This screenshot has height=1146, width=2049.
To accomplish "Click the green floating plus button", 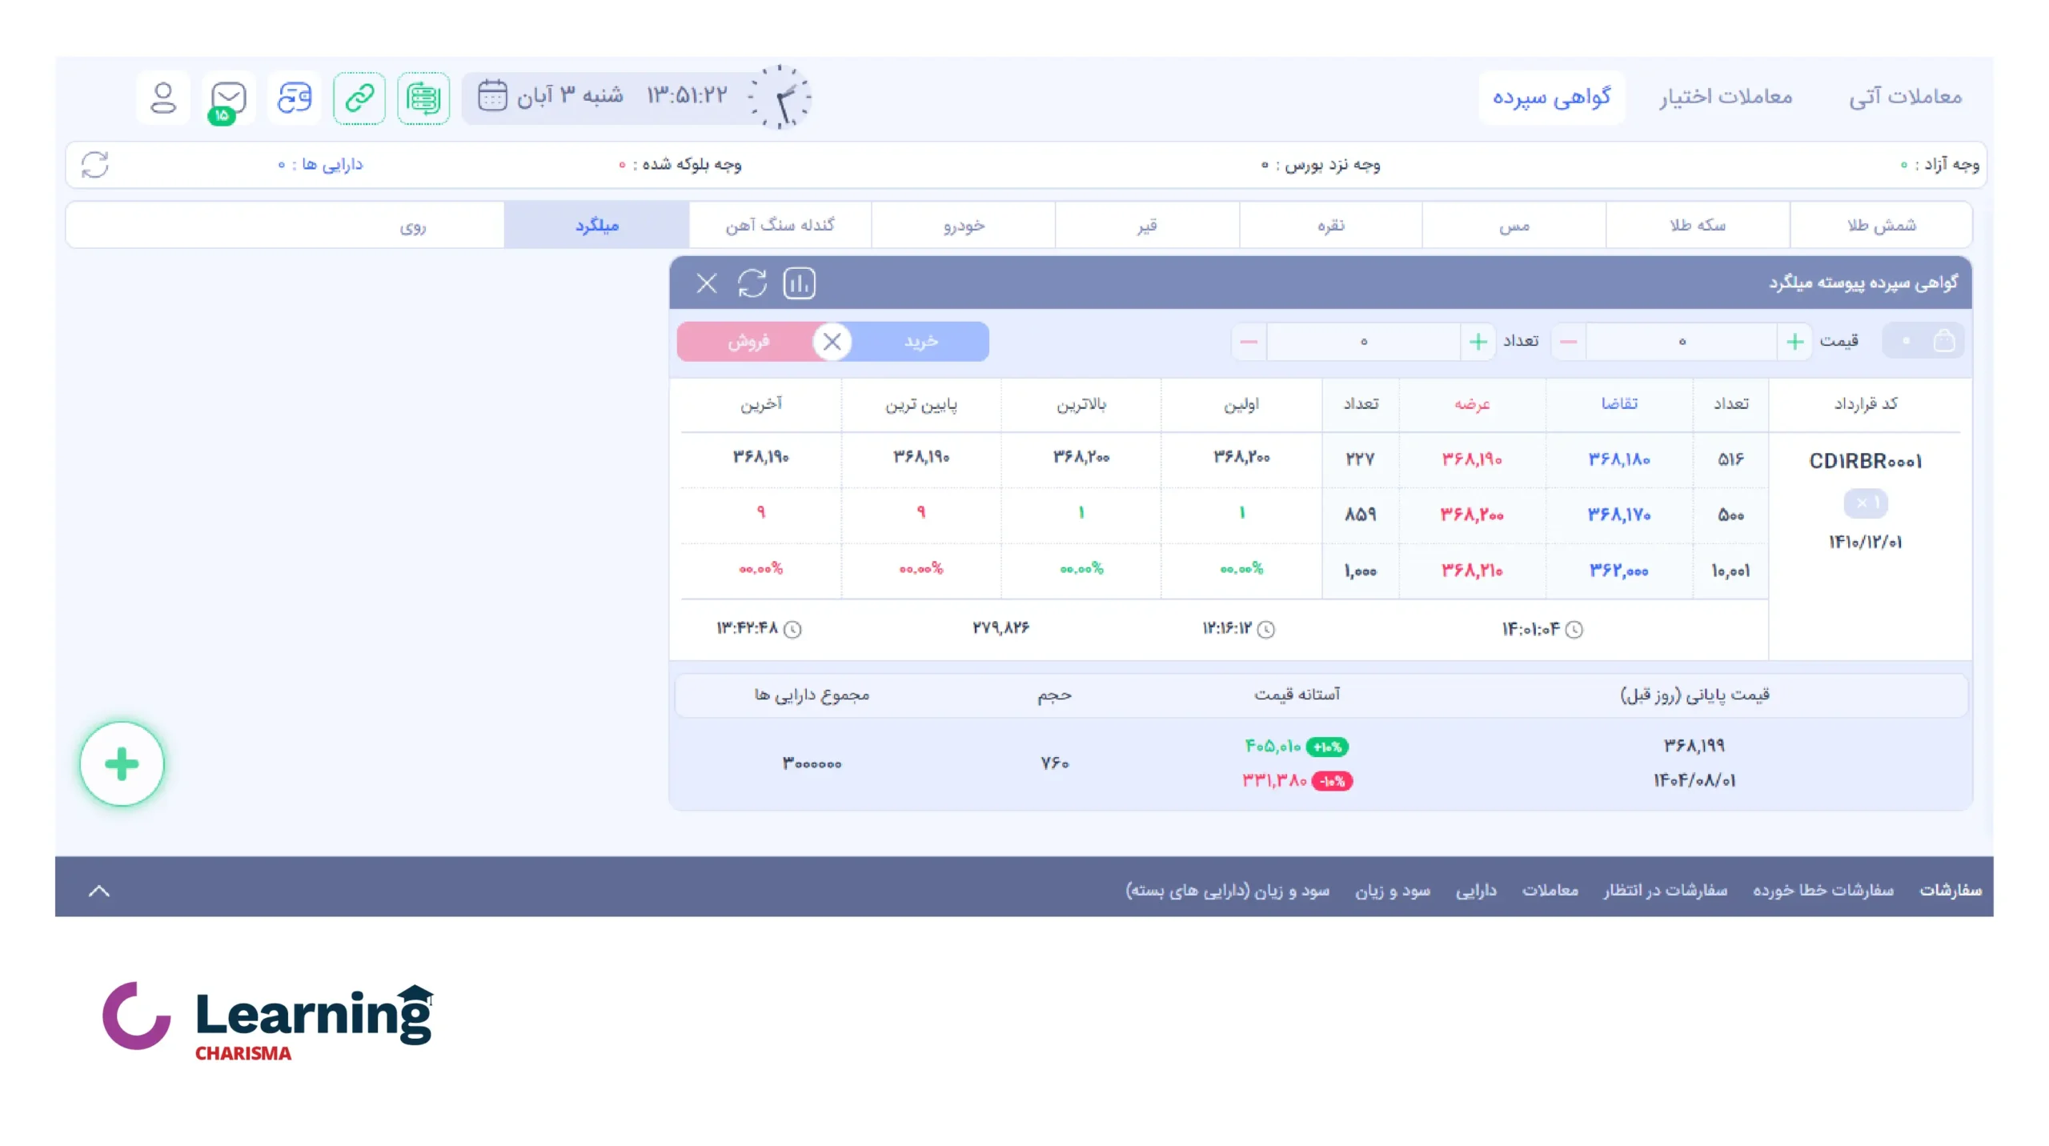I will click(122, 763).
